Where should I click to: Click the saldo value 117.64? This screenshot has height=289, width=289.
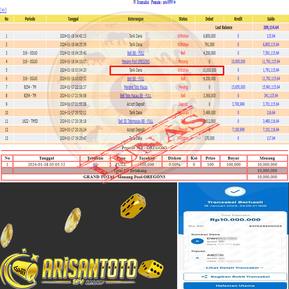[271, 138]
